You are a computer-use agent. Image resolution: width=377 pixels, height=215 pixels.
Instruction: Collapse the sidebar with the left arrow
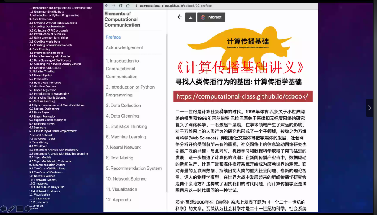point(180,17)
